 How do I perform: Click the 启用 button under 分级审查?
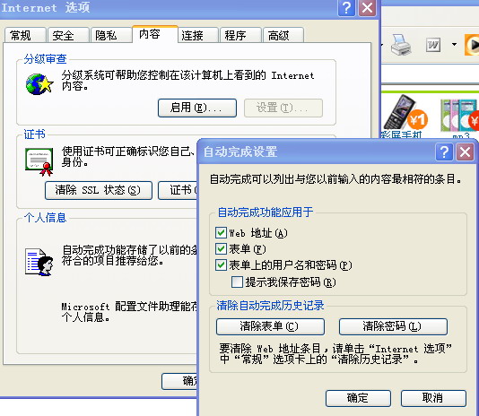(197, 108)
